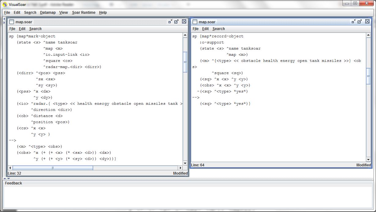This screenshot has width=376, height=212.
Task: Click the document icon of right map.soar frame
Action: tap(195, 22)
